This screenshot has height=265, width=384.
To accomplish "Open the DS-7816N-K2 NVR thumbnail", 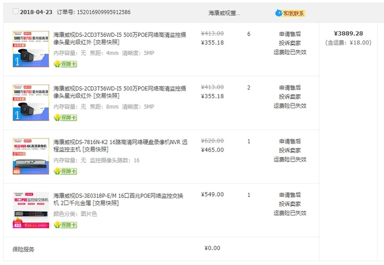I will (x=31, y=156).
